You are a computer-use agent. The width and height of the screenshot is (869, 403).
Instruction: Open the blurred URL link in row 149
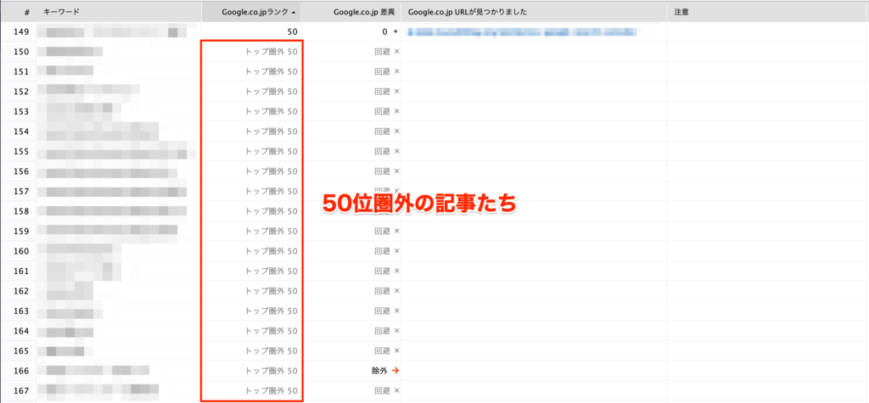[x=524, y=31]
